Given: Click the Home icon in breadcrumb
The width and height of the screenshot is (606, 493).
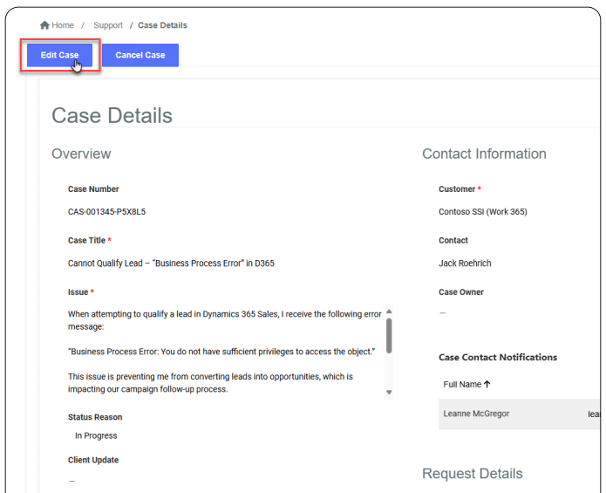Looking at the screenshot, I should [44, 25].
